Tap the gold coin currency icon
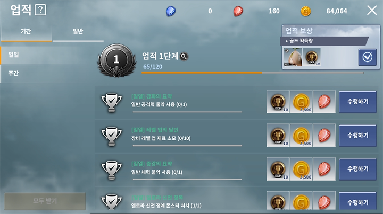The height and width of the screenshot is (214, 383). point(305,11)
